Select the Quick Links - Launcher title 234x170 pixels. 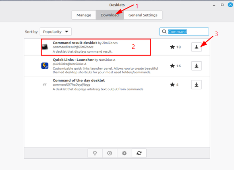pos(73,60)
